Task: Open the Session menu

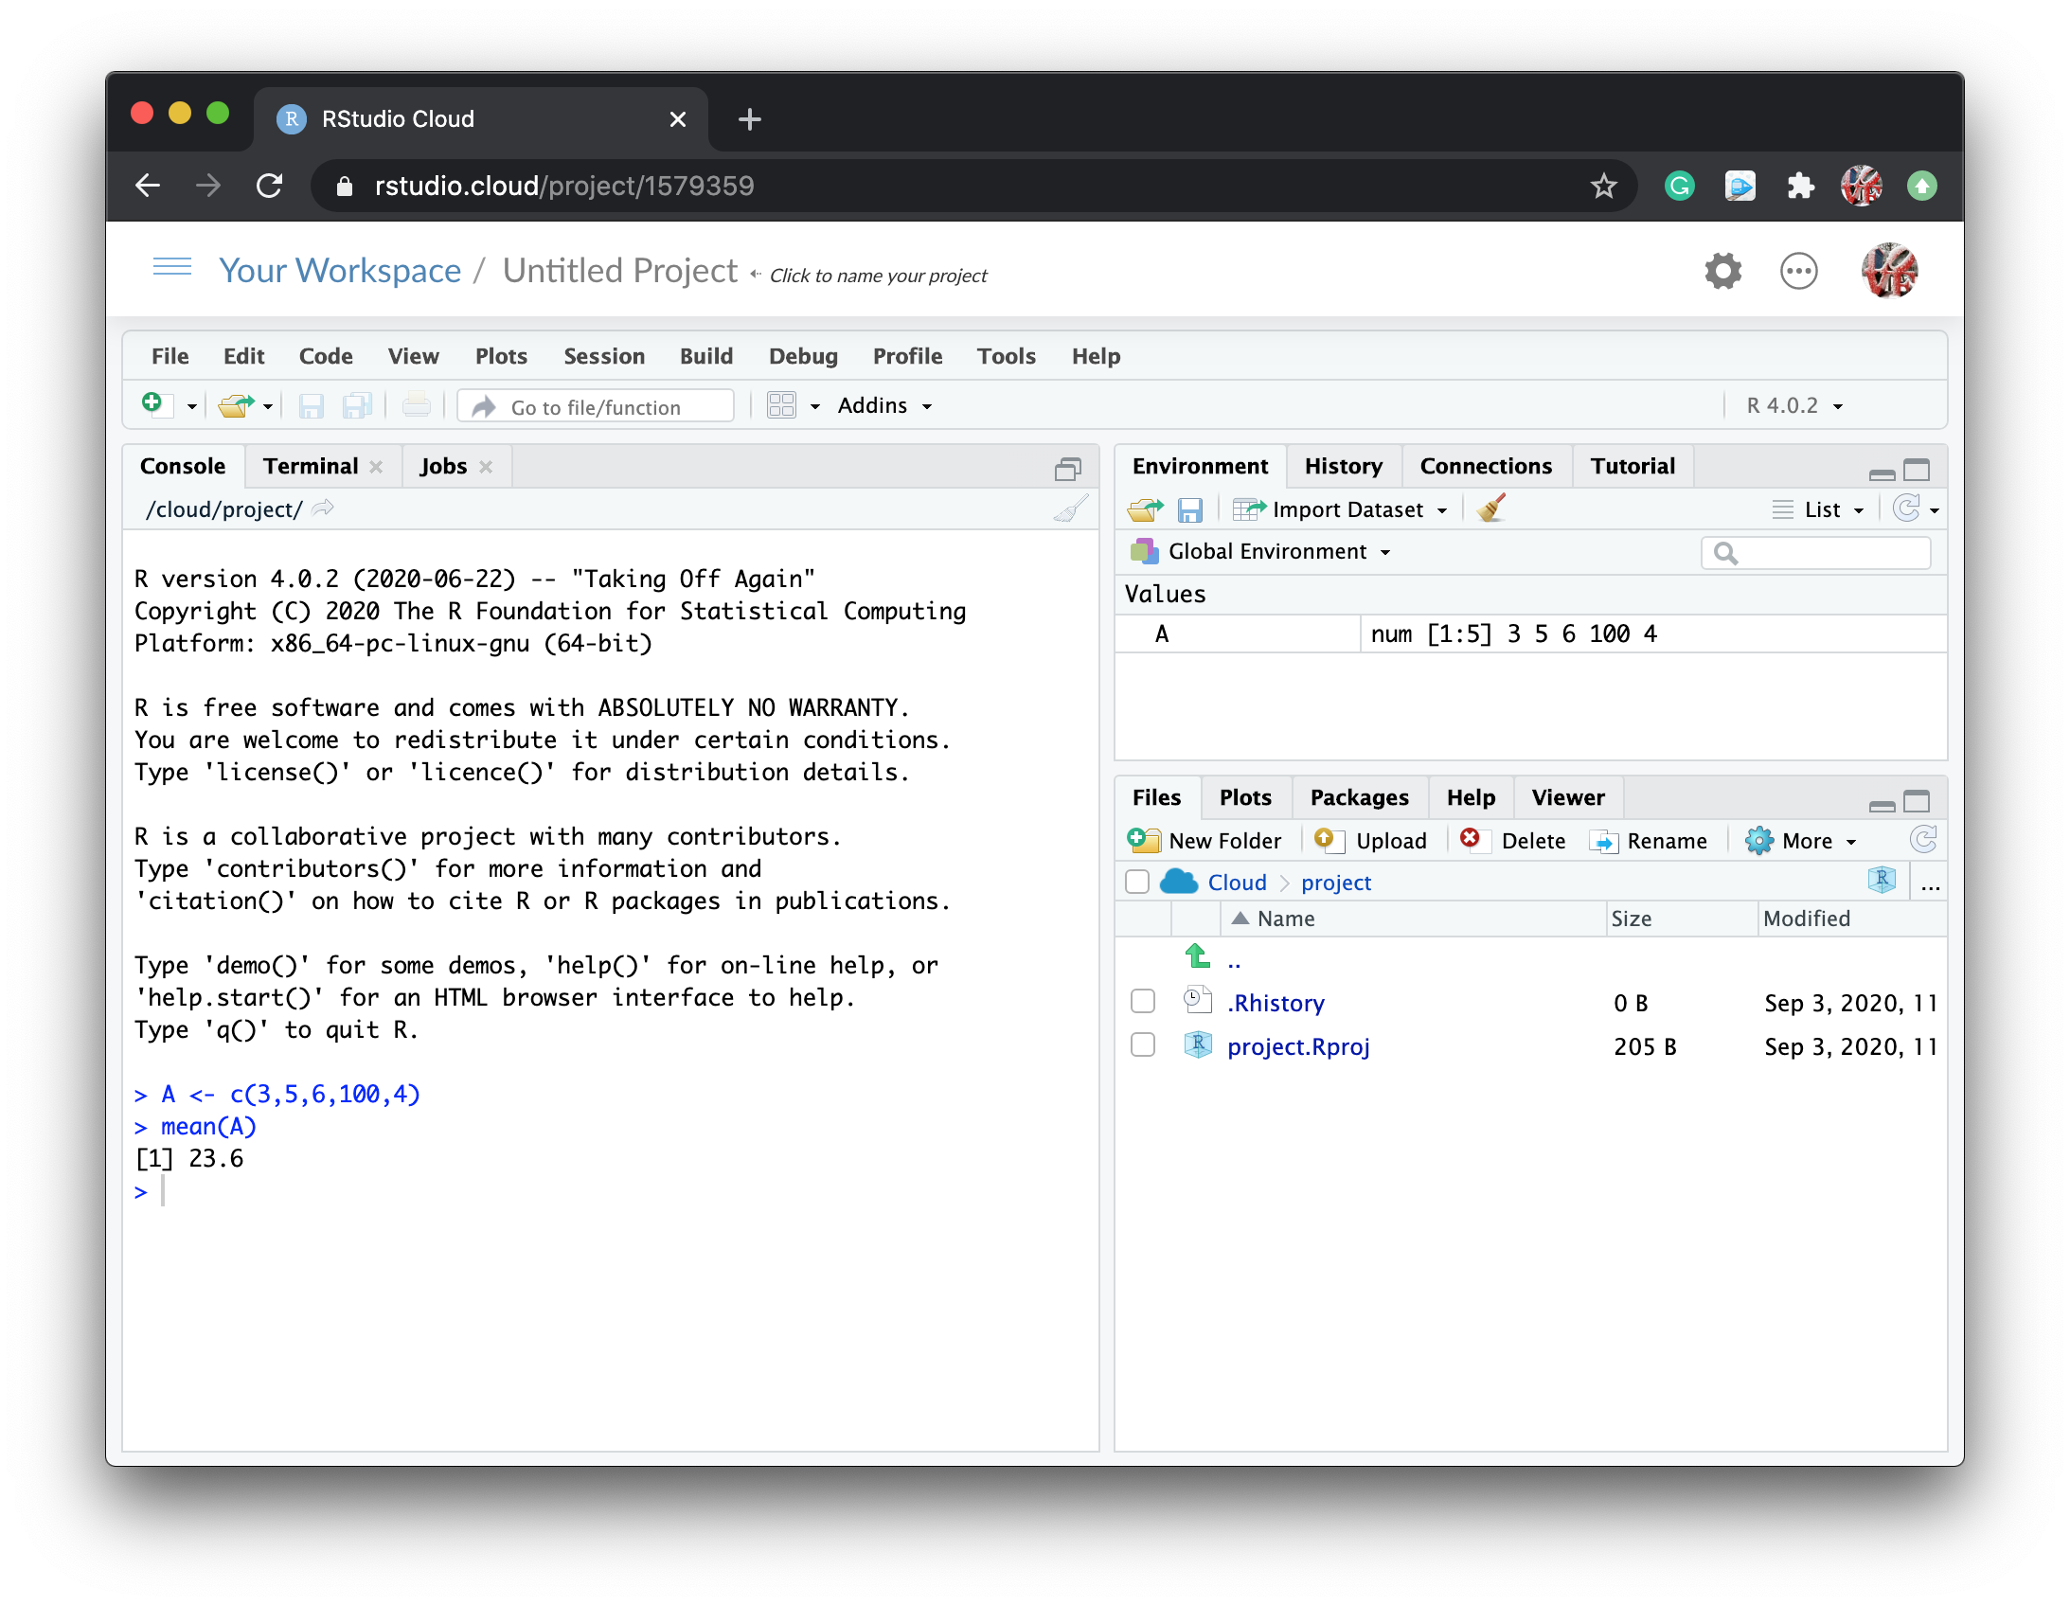Action: pos(604,356)
